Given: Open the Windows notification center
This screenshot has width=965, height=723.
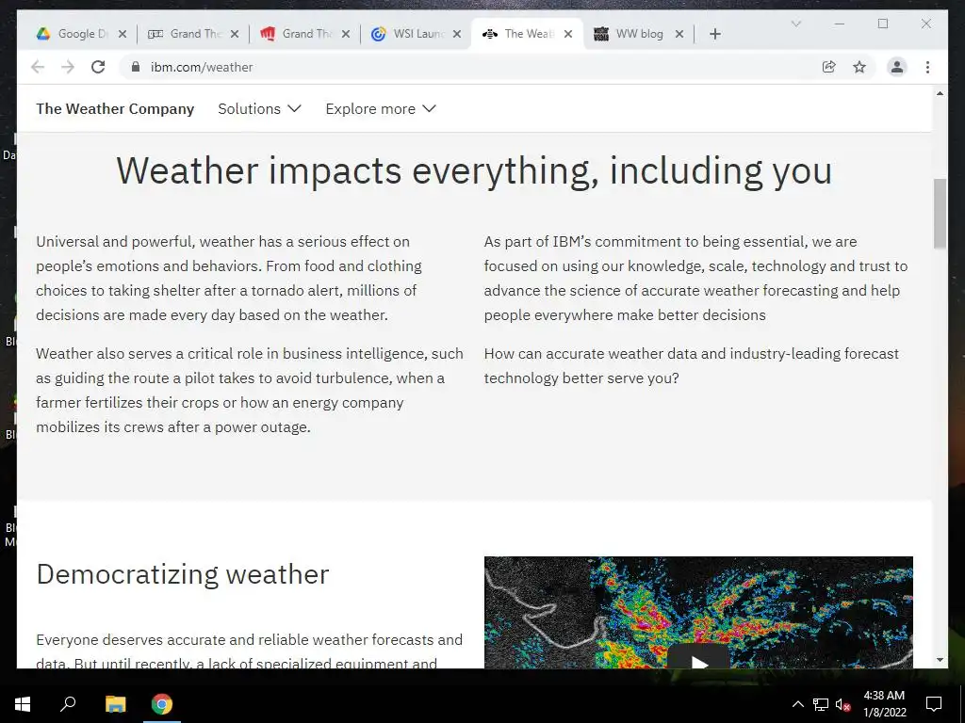Looking at the screenshot, I should point(934,704).
